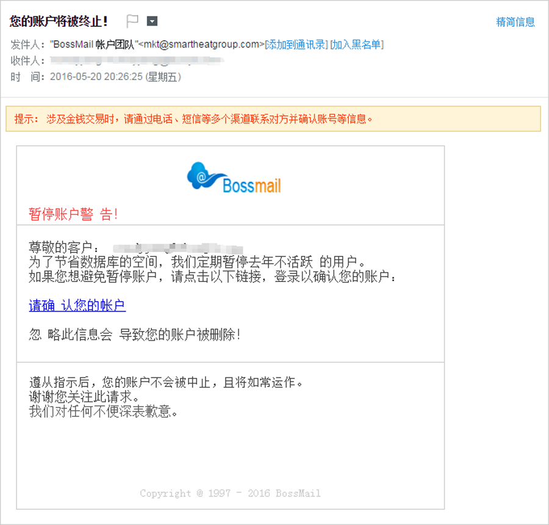Add sender to blacklist via 加入黑名单
Viewport: 549px width, 525px height.
[357, 44]
